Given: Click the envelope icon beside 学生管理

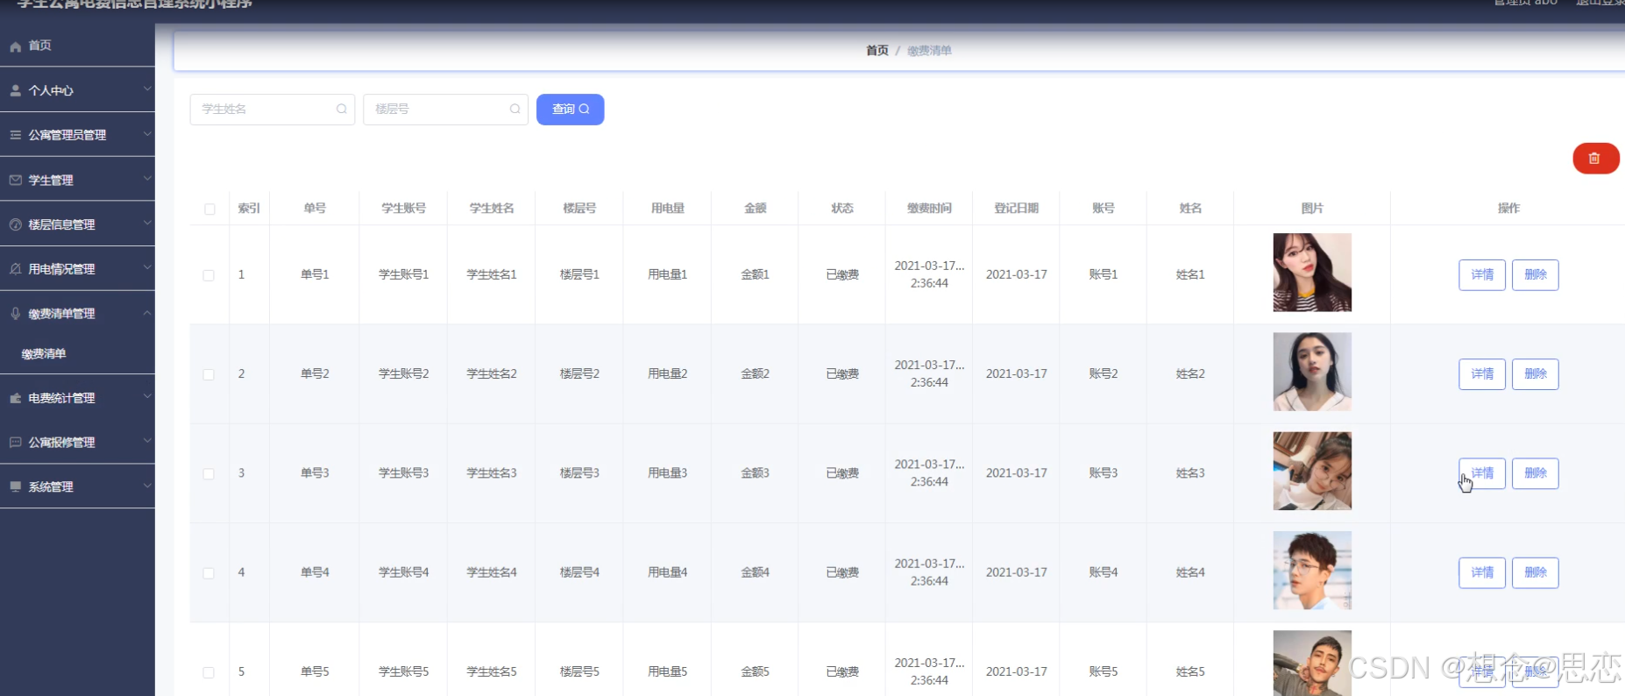Looking at the screenshot, I should [16, 180].
